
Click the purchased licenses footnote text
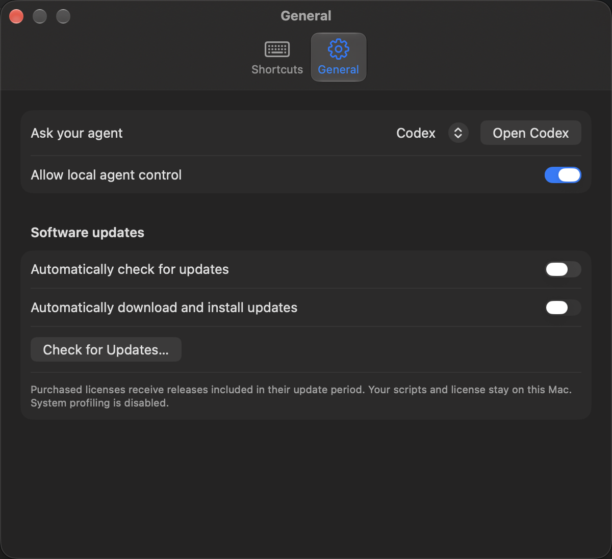pos(301,396)
